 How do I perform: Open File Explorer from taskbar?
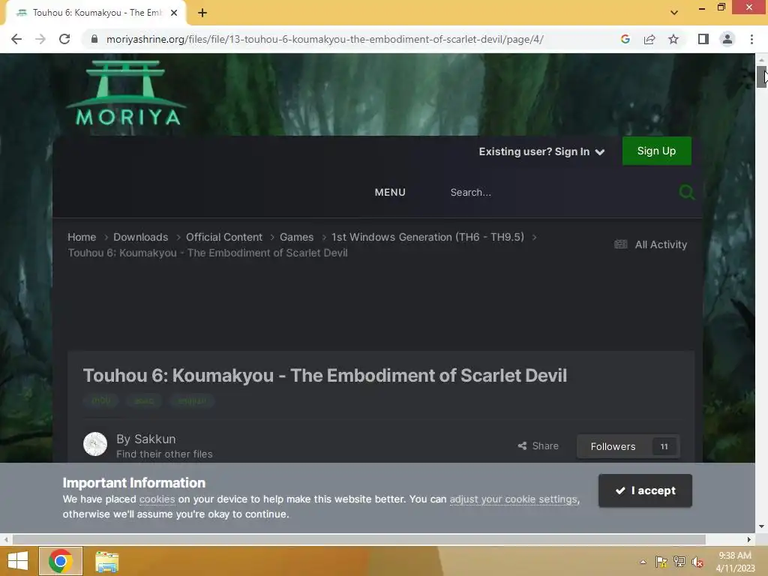[x=106, y=561]
